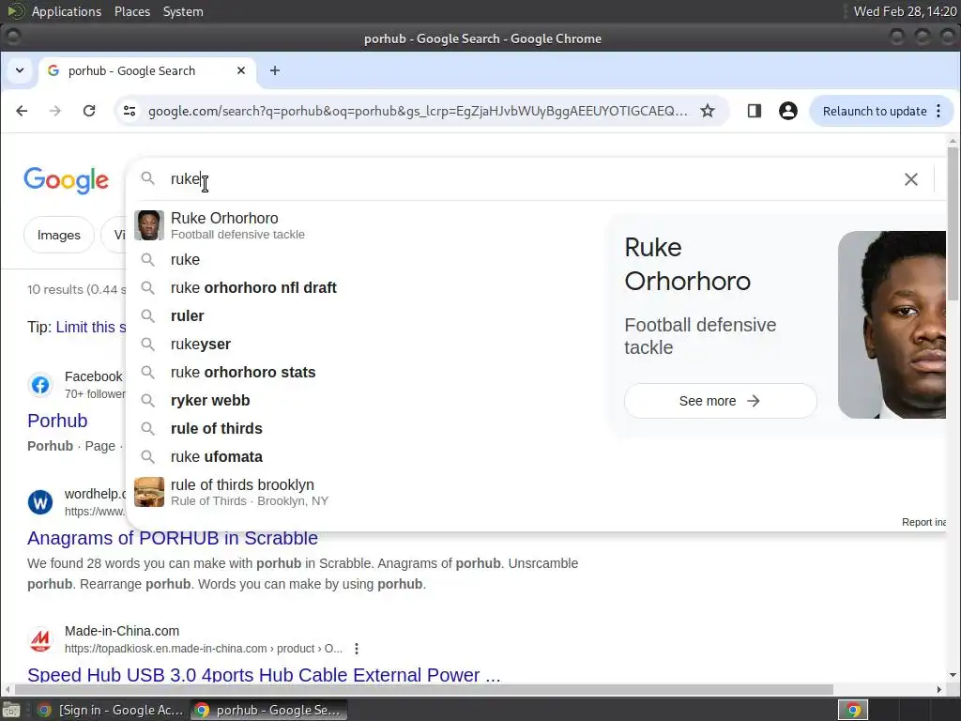Open a new tab with plus button

[275, 70]
